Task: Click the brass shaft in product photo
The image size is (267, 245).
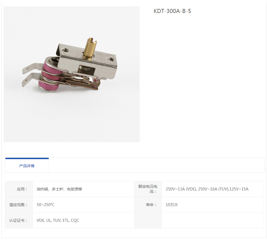Action: [x=90, y=48]
